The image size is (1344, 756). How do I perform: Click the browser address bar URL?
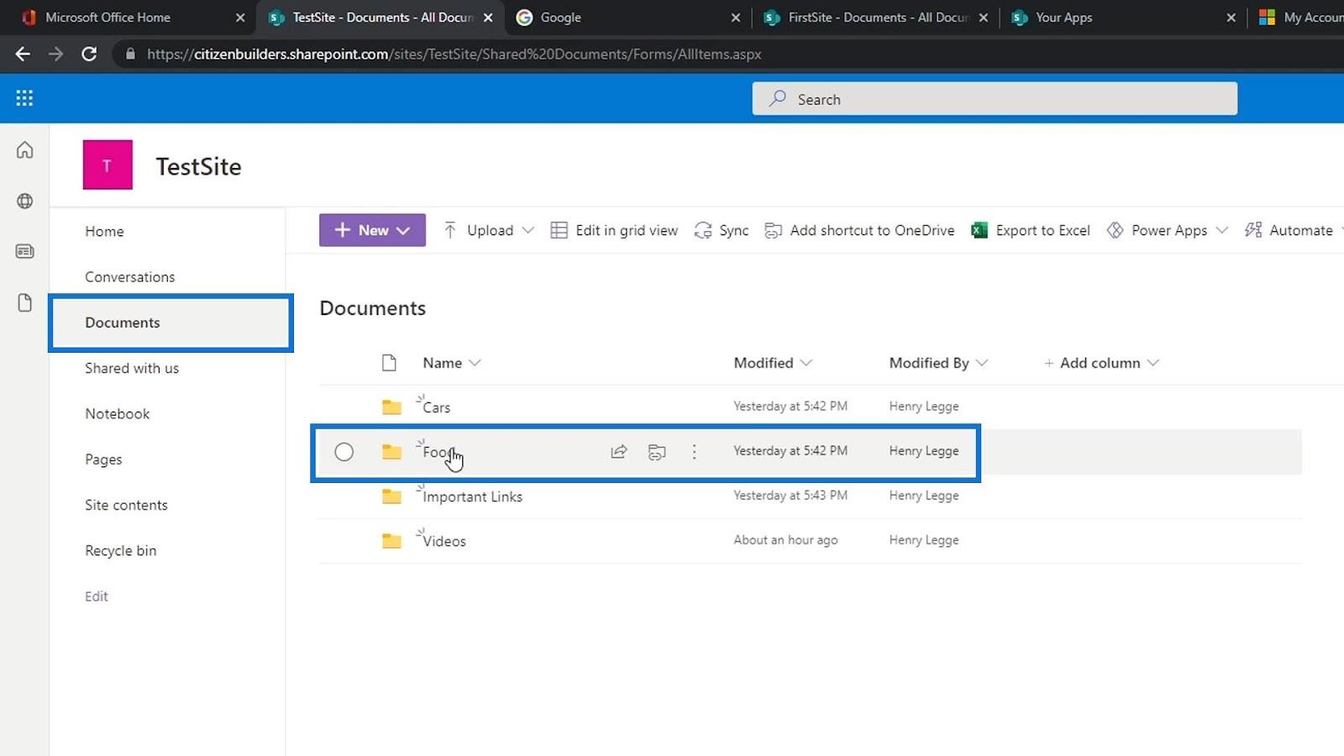point(454,54)
